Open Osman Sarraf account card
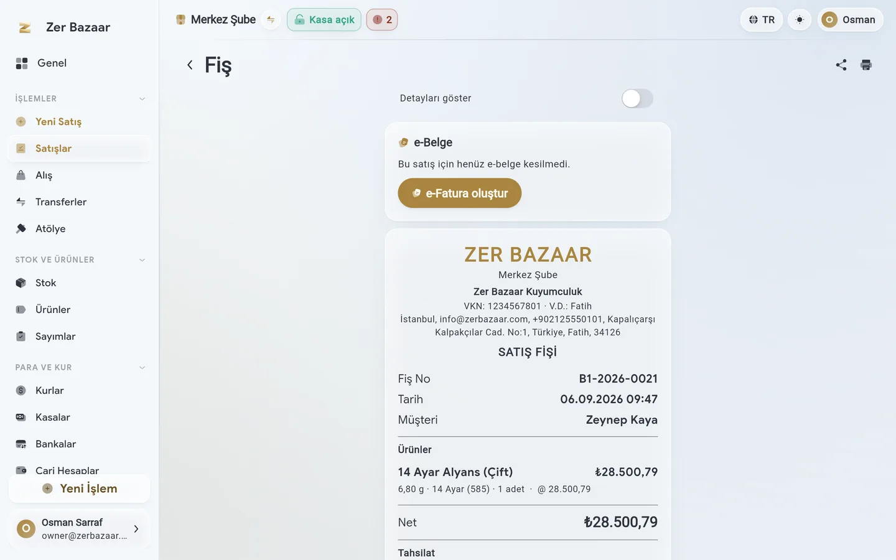This screenshot has width=896, height=560. coord(80,529)
